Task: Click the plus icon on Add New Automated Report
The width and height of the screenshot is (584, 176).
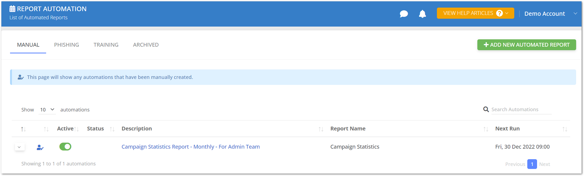Action: [486, 44]
